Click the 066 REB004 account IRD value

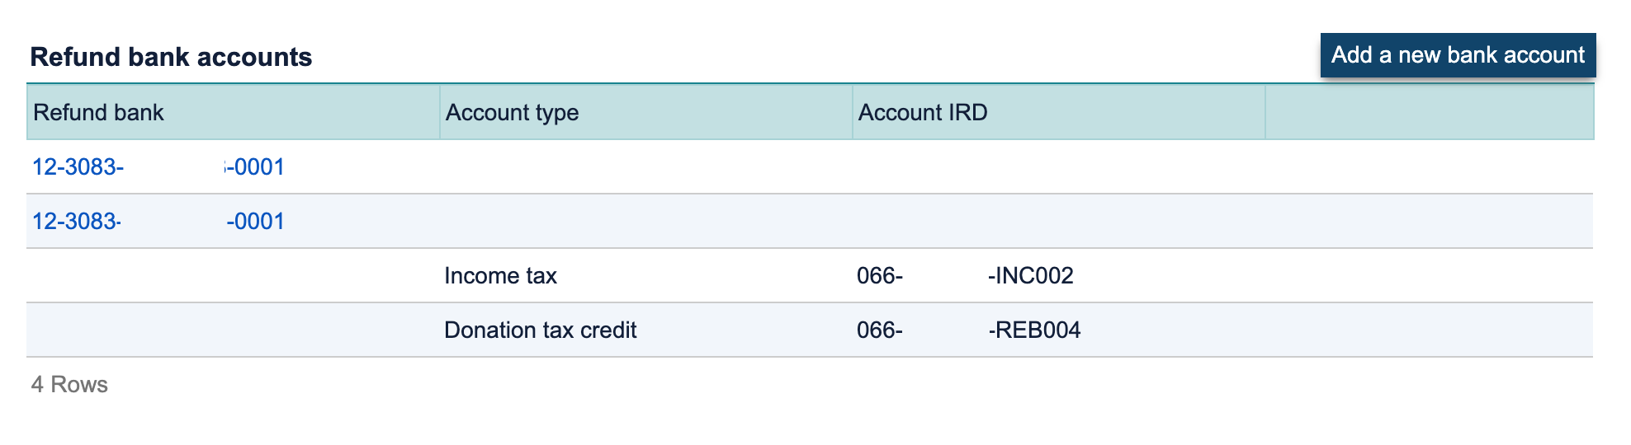tap(968, 330)
